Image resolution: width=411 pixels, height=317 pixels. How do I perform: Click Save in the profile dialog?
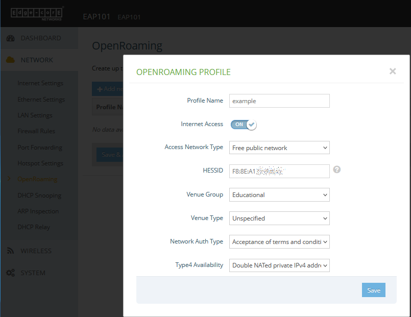pyautogui.click(x=374, y=290)
